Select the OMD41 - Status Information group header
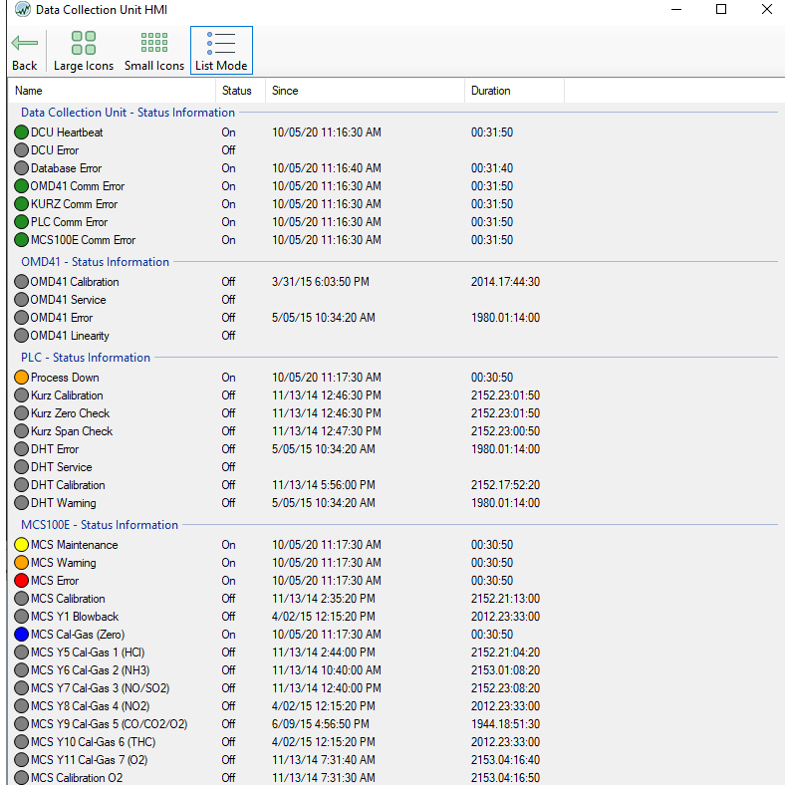785x785 pixels. tap(96, 262)
